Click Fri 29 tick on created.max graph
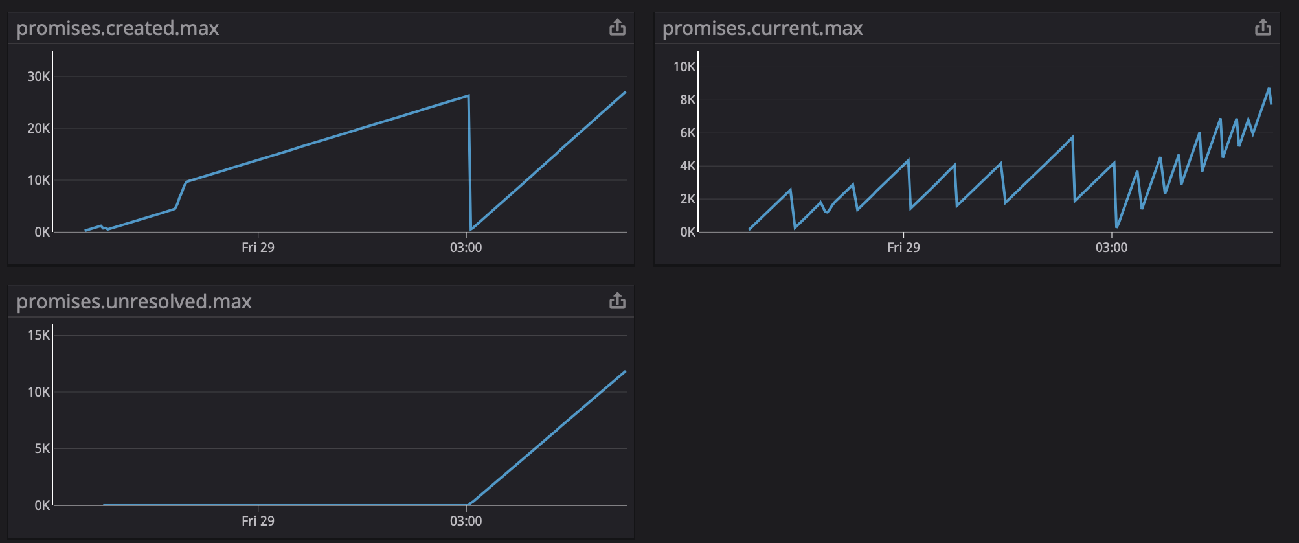Viewport: 1299px width, 543px height. coord(258,247)
